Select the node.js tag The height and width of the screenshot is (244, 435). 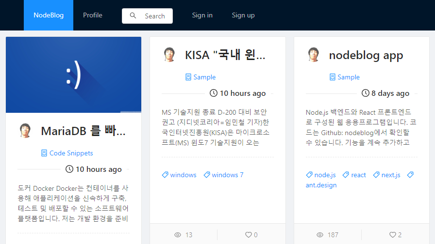[325, 175]
